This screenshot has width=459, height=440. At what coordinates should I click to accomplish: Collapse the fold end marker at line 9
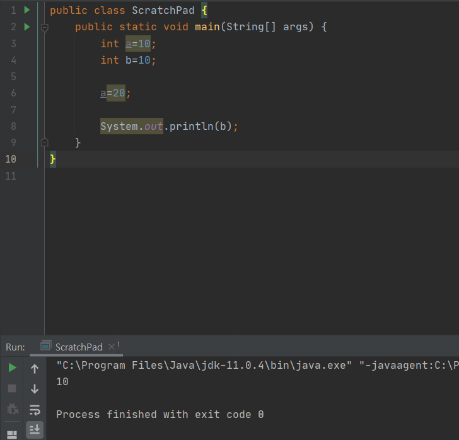pos(45,142)
